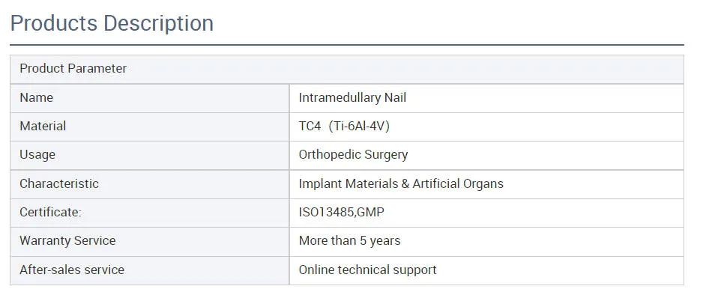Viewport: 709px width, 298px height.
Task: Select the Online technical support text
Action: click(367, 270)
